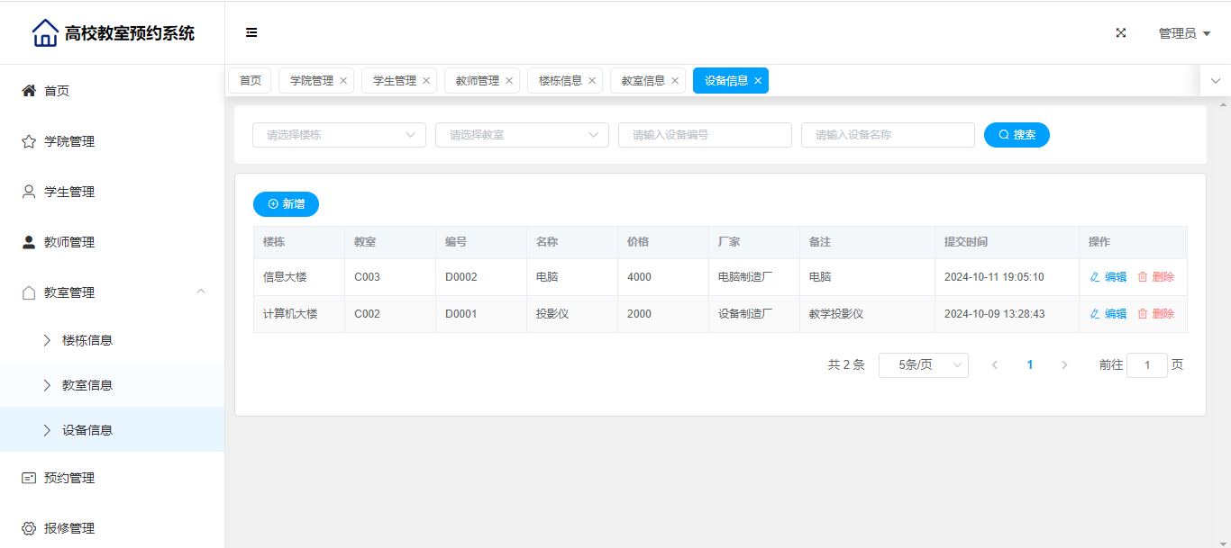Image resolution: width=1231 pixels, height=548 pixels.
Task: Toggle fullscreen mode icon in header
Action: click(x=1121, y=33)
